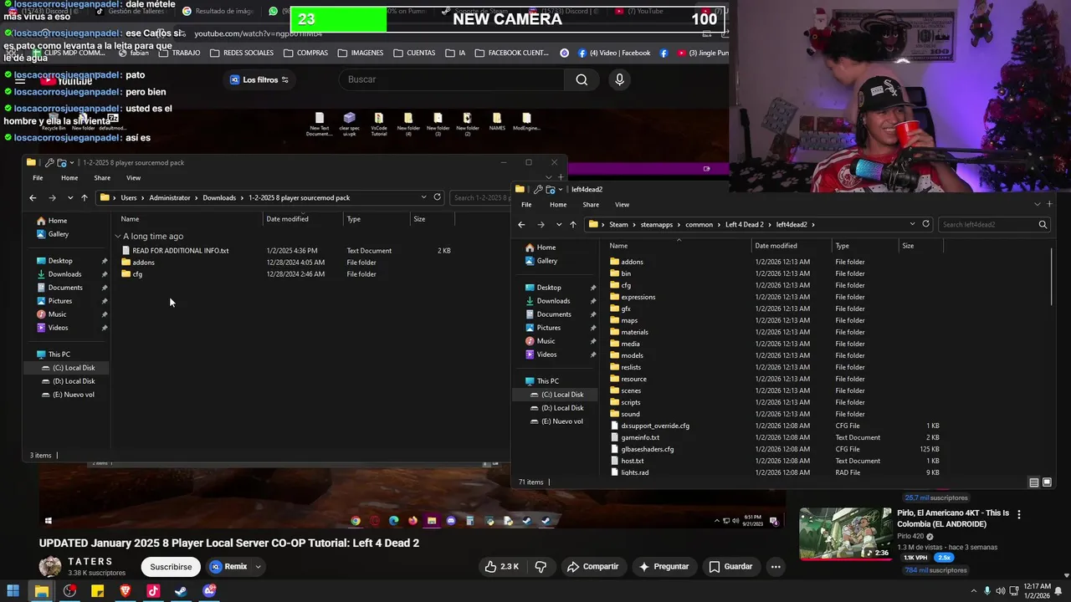Go up one folder in sourcemod pack window

[84, 198]
